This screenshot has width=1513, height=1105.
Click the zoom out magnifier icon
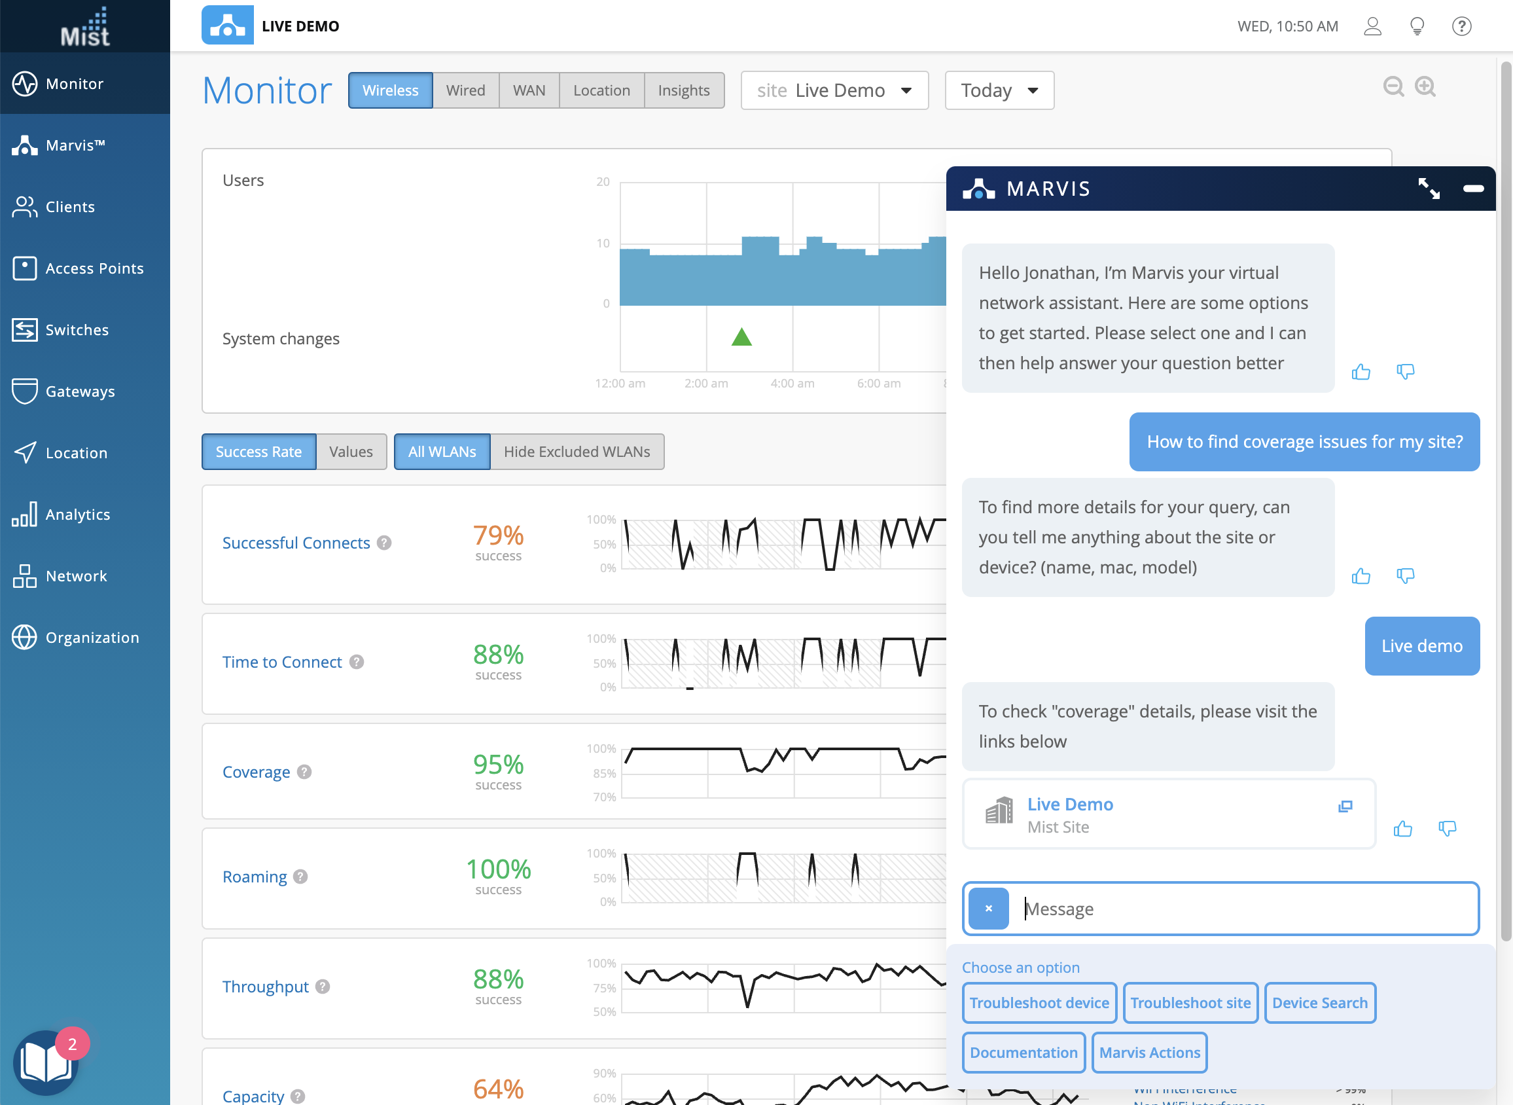coord(1393,87)
